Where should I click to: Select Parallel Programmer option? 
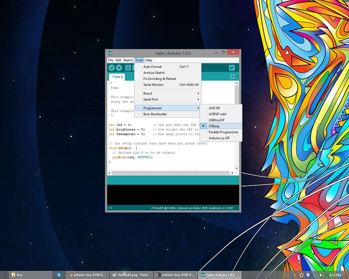[x=221, y=132]
